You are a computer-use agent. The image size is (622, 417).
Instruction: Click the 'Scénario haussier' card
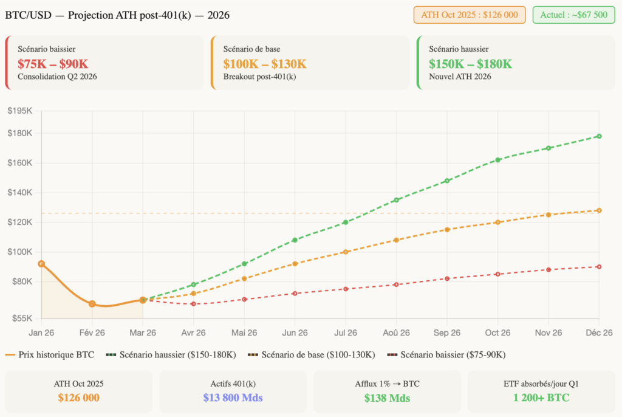517,63
